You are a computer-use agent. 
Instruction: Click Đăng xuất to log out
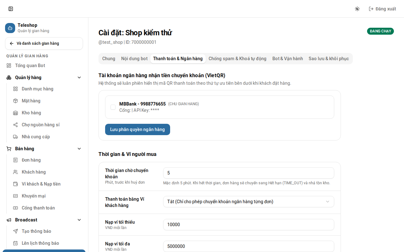point(382,9)
